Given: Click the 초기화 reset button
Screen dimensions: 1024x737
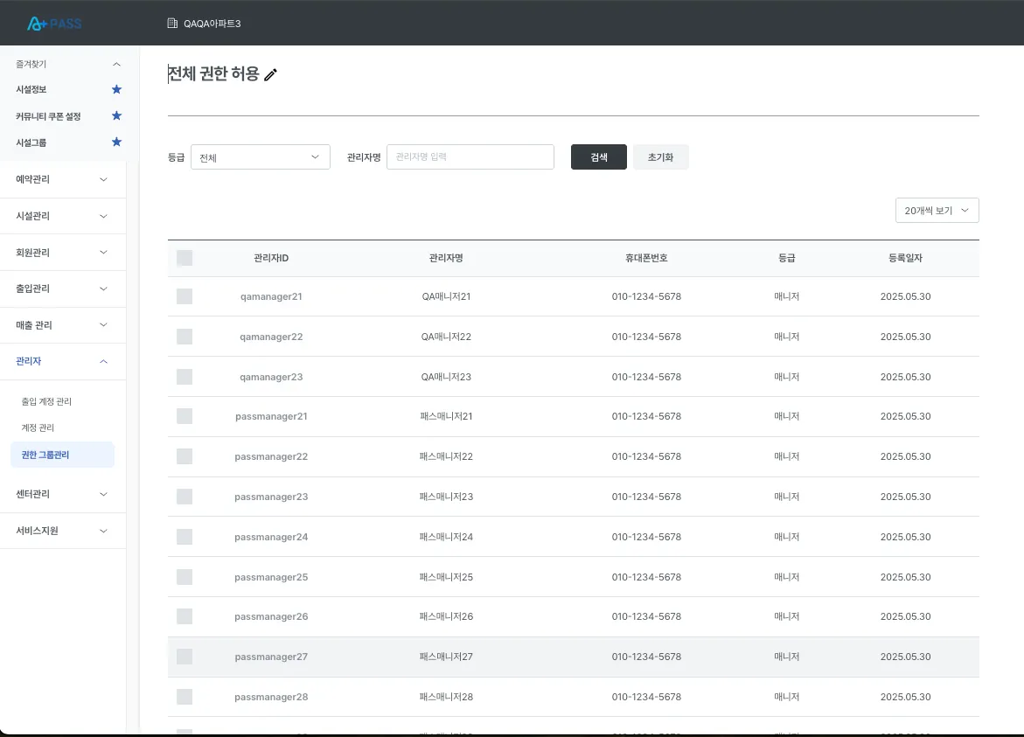Looking at the screenshot, I should [660, 156].
